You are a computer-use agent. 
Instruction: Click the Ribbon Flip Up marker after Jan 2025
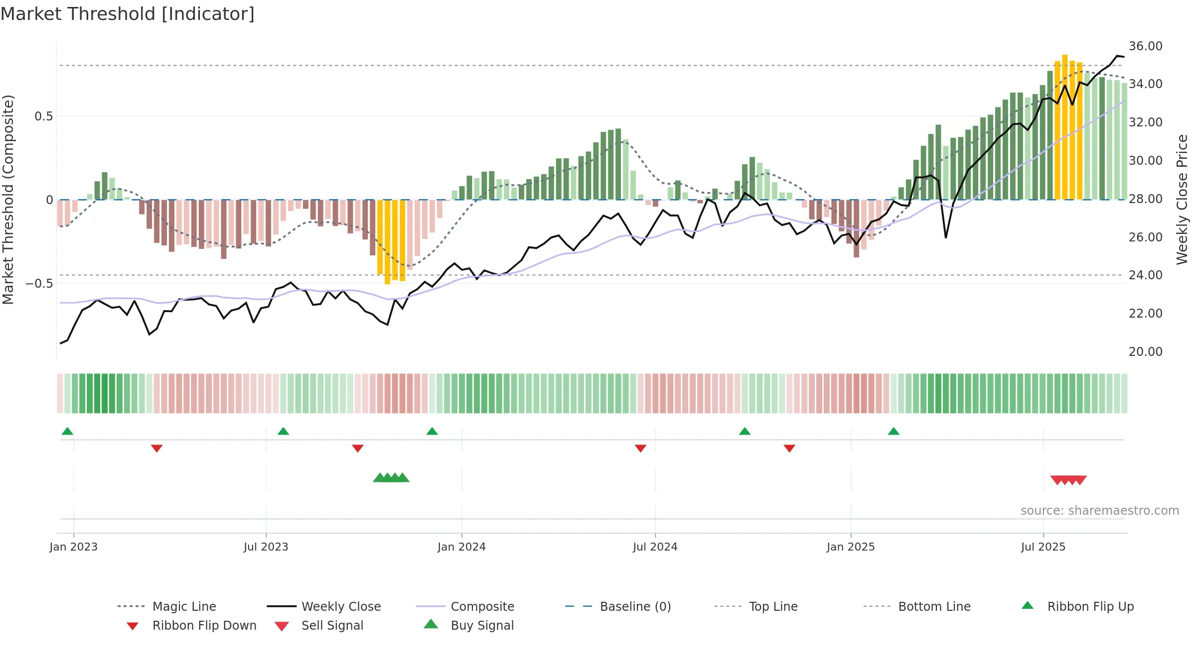tap(894, 431)
